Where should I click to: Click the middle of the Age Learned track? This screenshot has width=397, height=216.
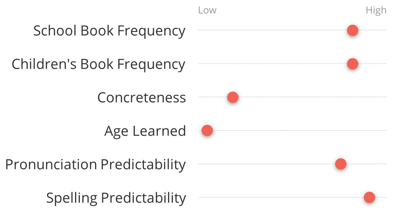pos(292,131)
